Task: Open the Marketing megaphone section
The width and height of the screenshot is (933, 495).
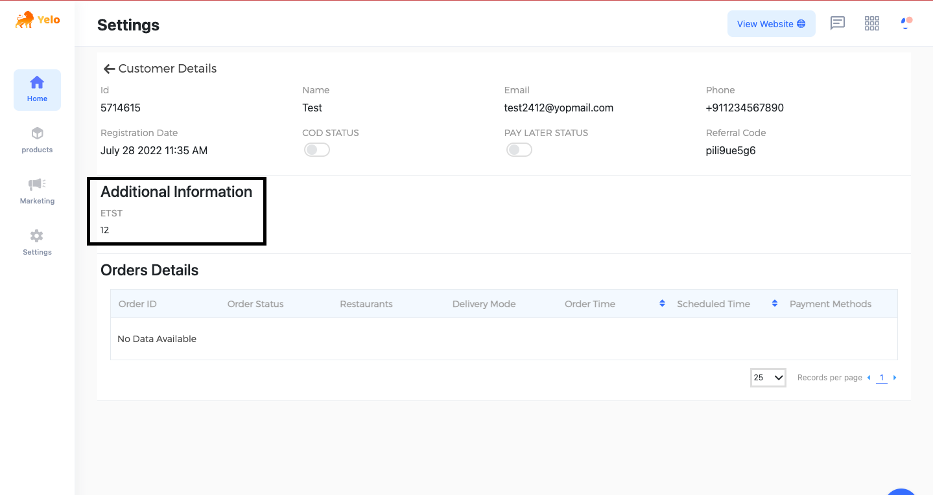Action: pos(37,191)
